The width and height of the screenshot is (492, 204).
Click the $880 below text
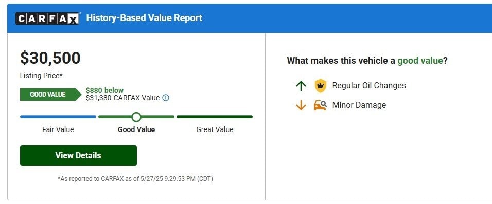[x=105, y=90]
